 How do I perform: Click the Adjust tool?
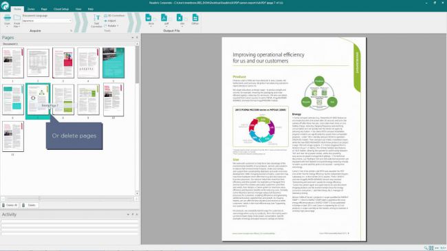tap(110, 21)
